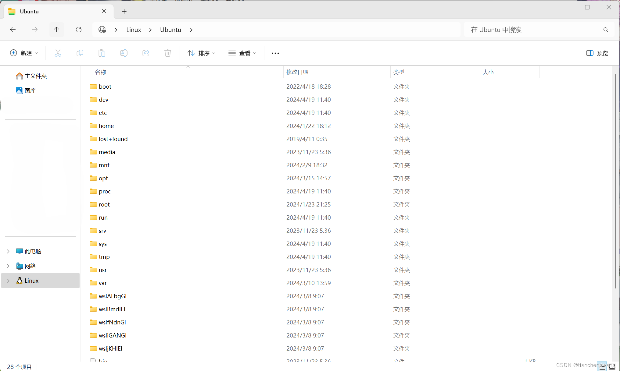The width and height of the screenshot is (620, 371).
Task: Toggle the Preview pane button
Action: (597, 53)
